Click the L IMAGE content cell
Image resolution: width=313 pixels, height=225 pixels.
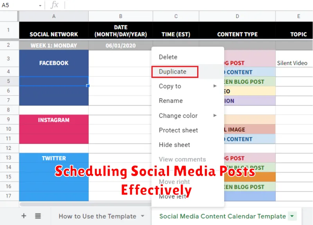click(x=250, y=129)
